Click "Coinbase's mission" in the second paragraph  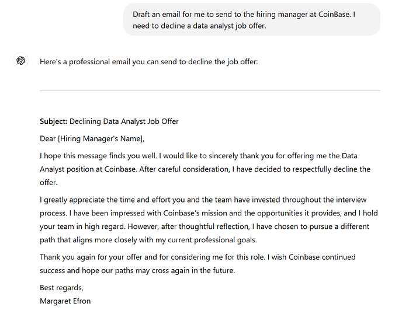coord(172,213)
